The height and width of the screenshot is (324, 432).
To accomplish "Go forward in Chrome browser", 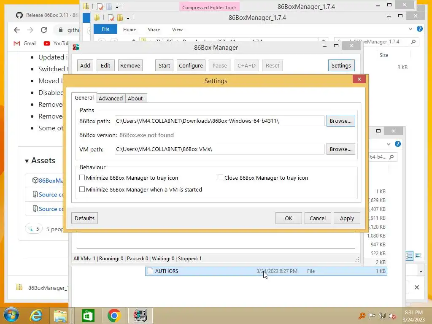I will pos(30,30).
